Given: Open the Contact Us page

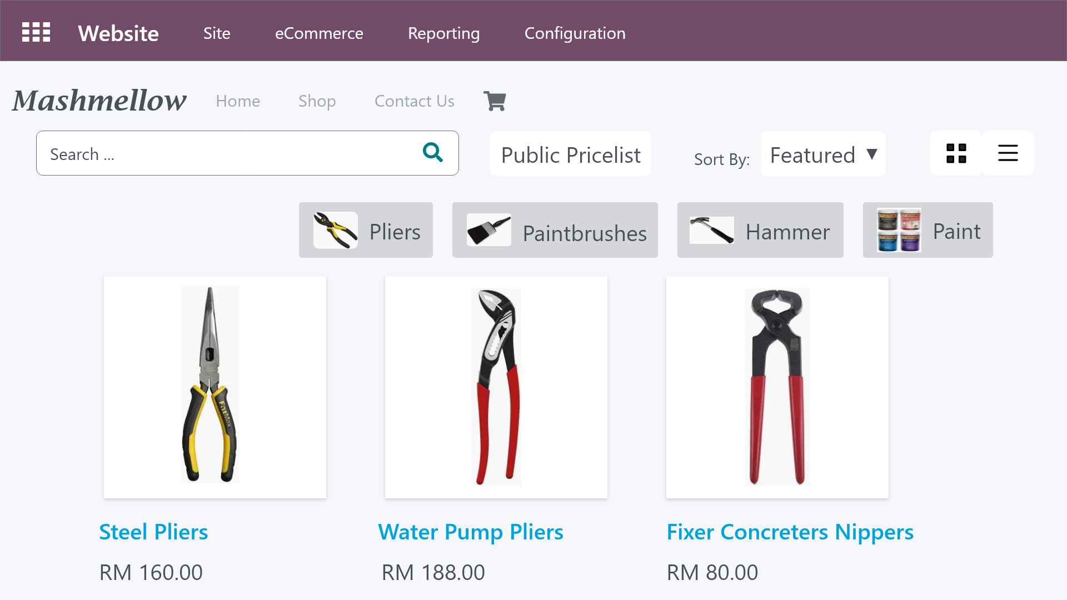Looking at the screenshot, I should [414, 101].
